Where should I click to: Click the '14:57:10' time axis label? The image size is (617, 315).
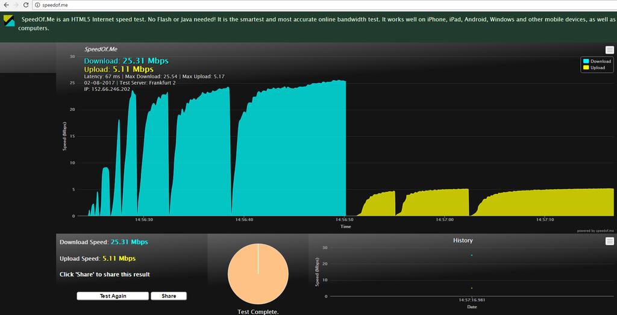(545, 220)
